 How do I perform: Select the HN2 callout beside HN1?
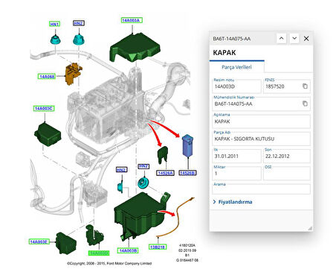(79, 23)
